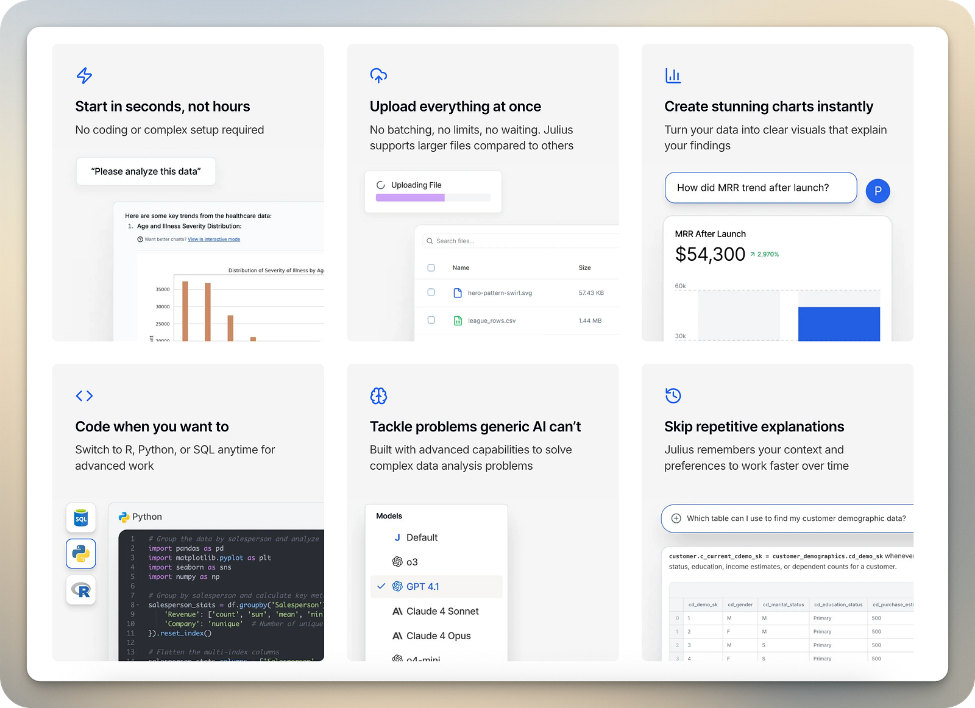Click the brain icon

pos(378,396)
